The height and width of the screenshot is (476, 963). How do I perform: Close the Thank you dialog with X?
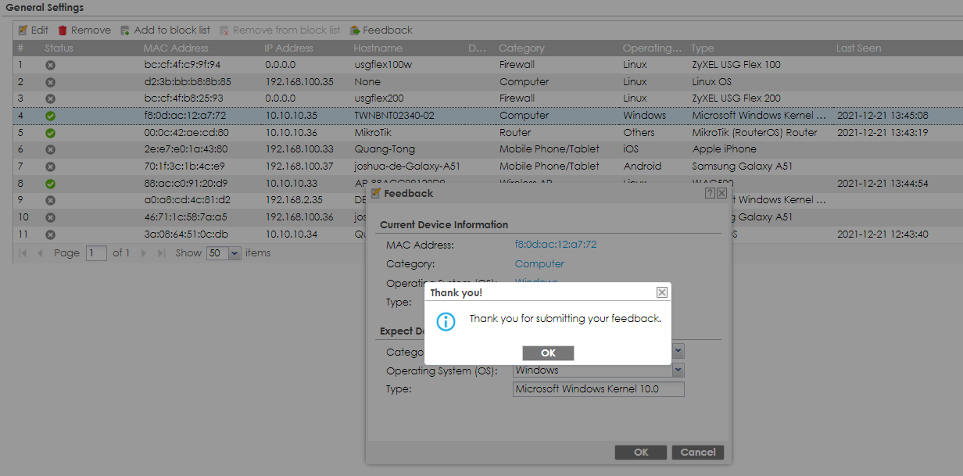coord(662,292)
